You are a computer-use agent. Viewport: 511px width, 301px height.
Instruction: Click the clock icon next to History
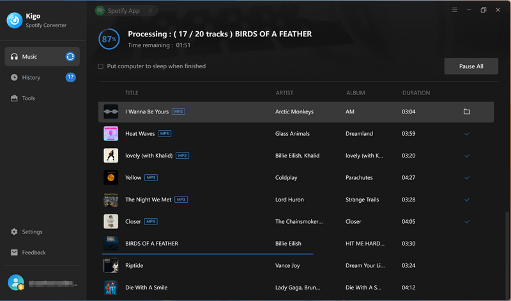tap(14, 77)
